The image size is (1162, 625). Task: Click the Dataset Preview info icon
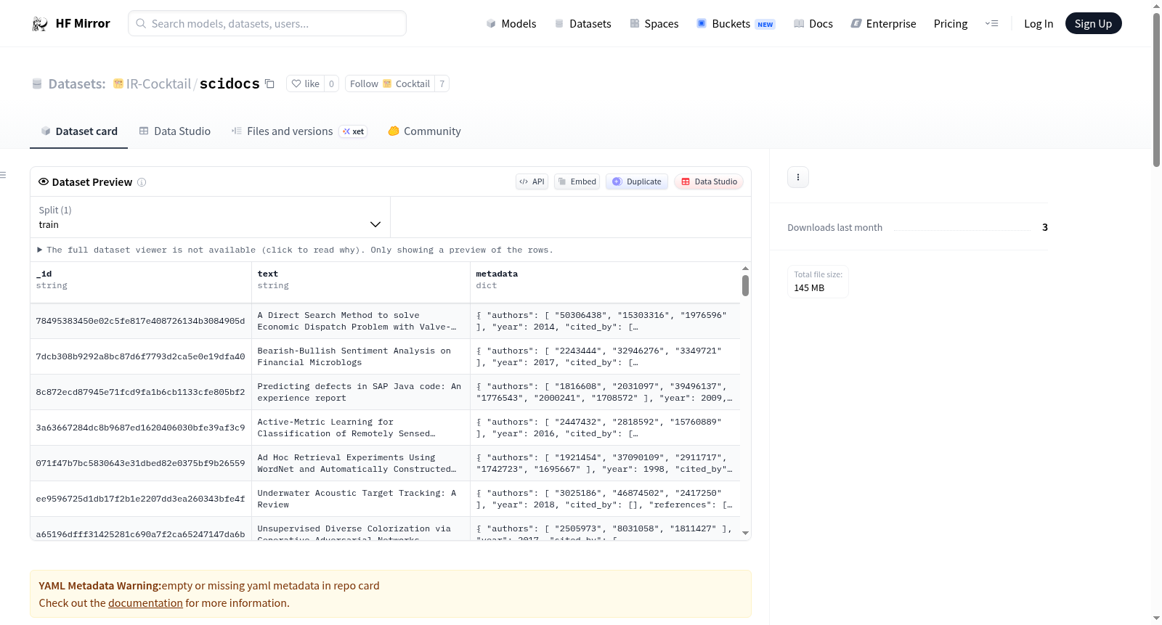point(142,182)
